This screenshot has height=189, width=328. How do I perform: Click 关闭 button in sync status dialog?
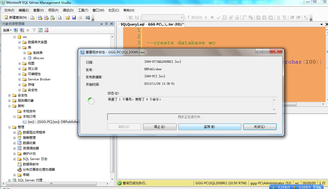click(x=260, y=127)
